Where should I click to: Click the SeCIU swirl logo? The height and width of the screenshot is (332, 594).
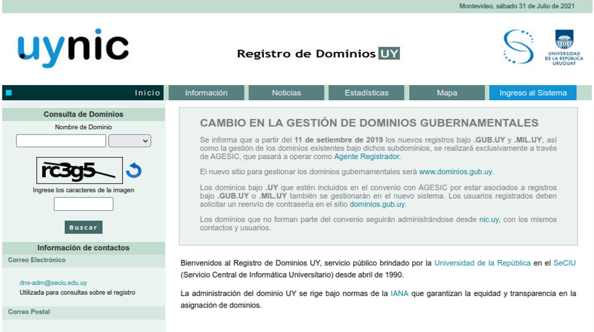pos(518,46)
